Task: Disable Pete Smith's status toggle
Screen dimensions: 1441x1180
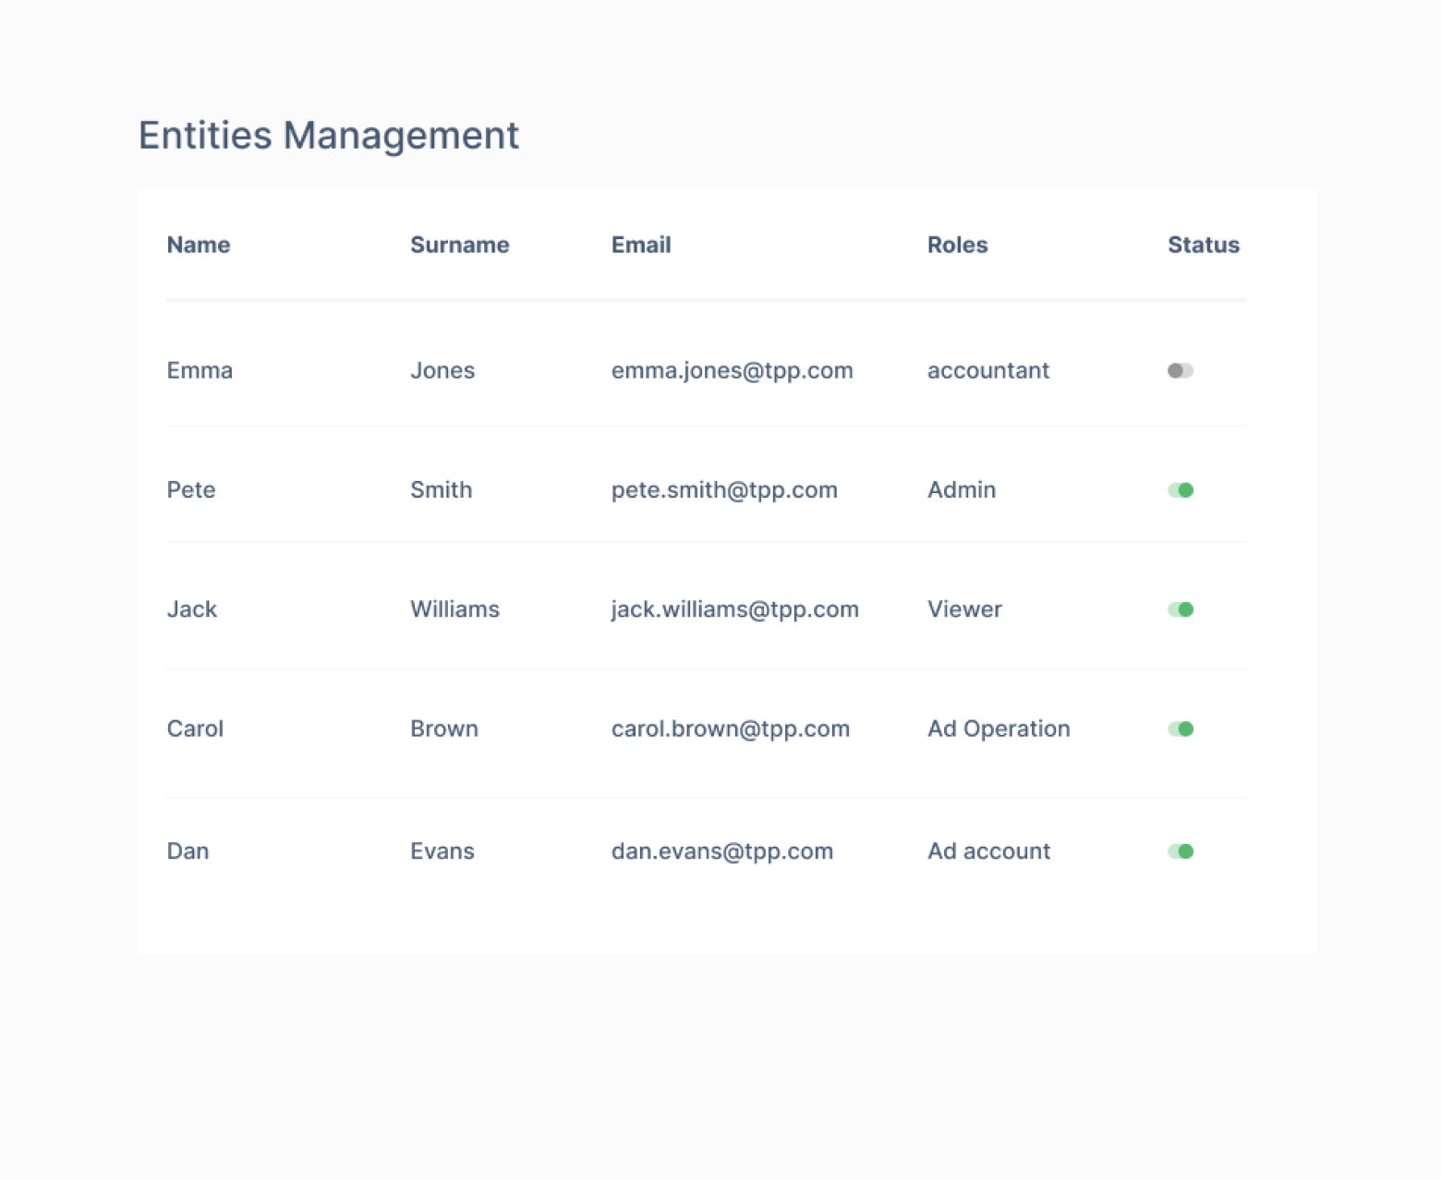Action: click(x=1181, y=490)
